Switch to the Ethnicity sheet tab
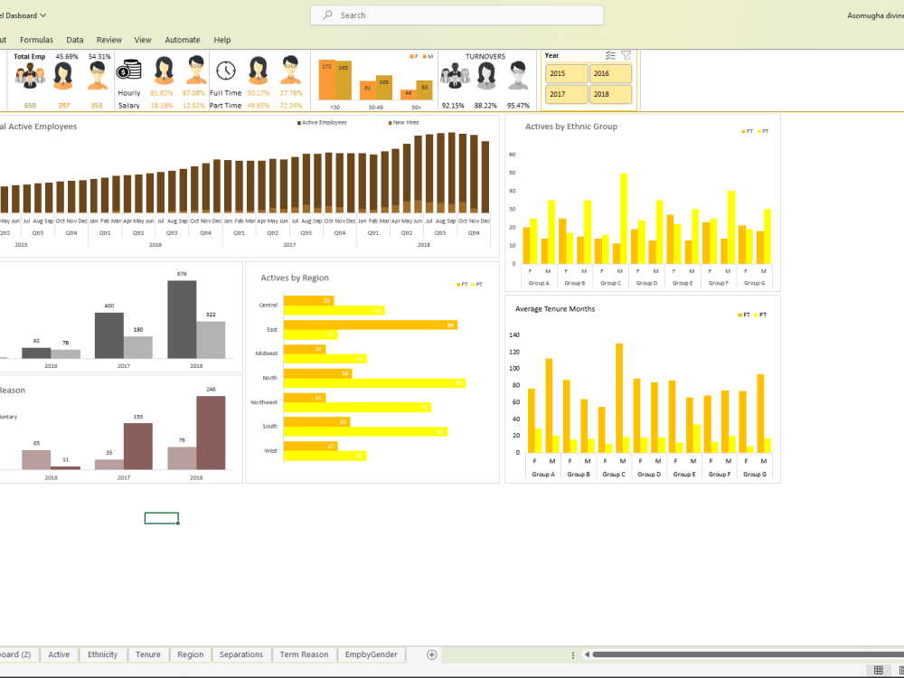 click(x=103, y=654)
